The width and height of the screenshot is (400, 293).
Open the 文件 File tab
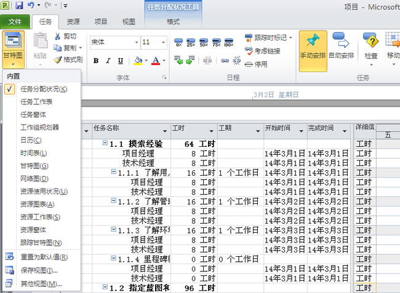15,21
